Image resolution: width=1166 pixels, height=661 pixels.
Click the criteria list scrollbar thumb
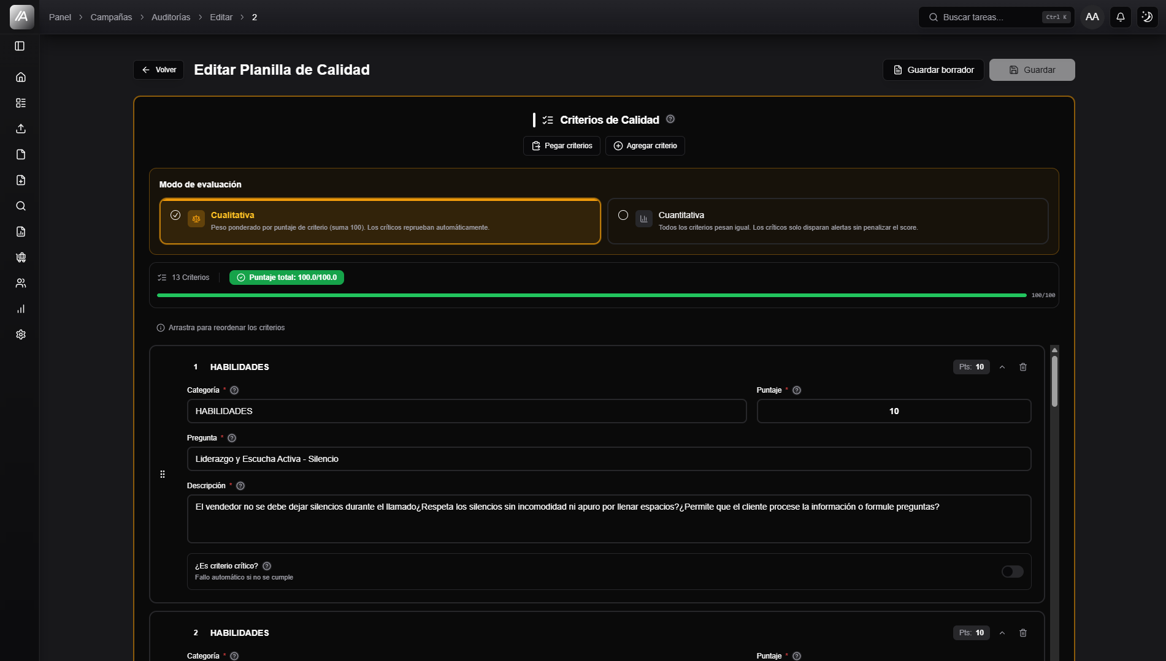[x=1054, y=381]
